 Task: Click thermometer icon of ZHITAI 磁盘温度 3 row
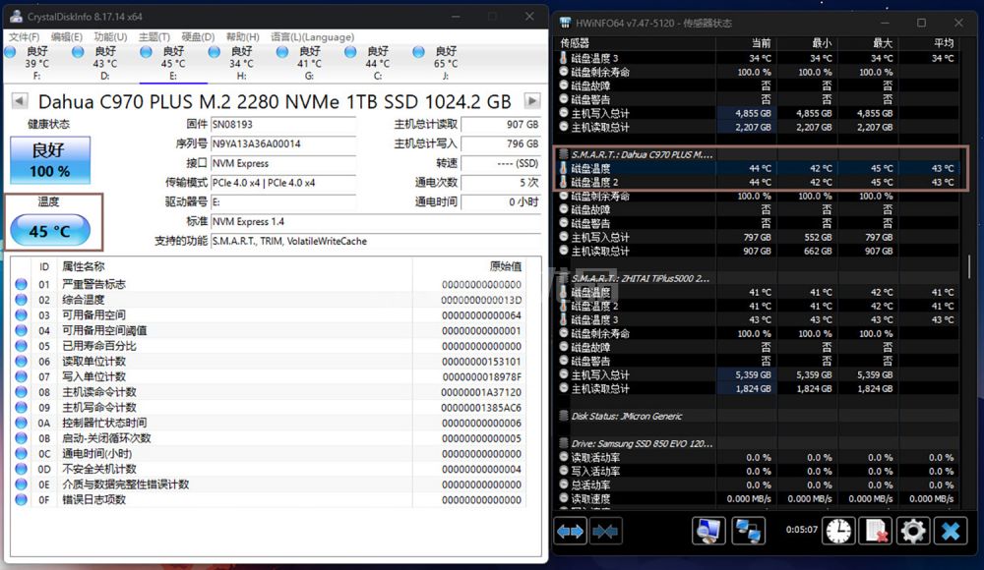tap(564, 319)
